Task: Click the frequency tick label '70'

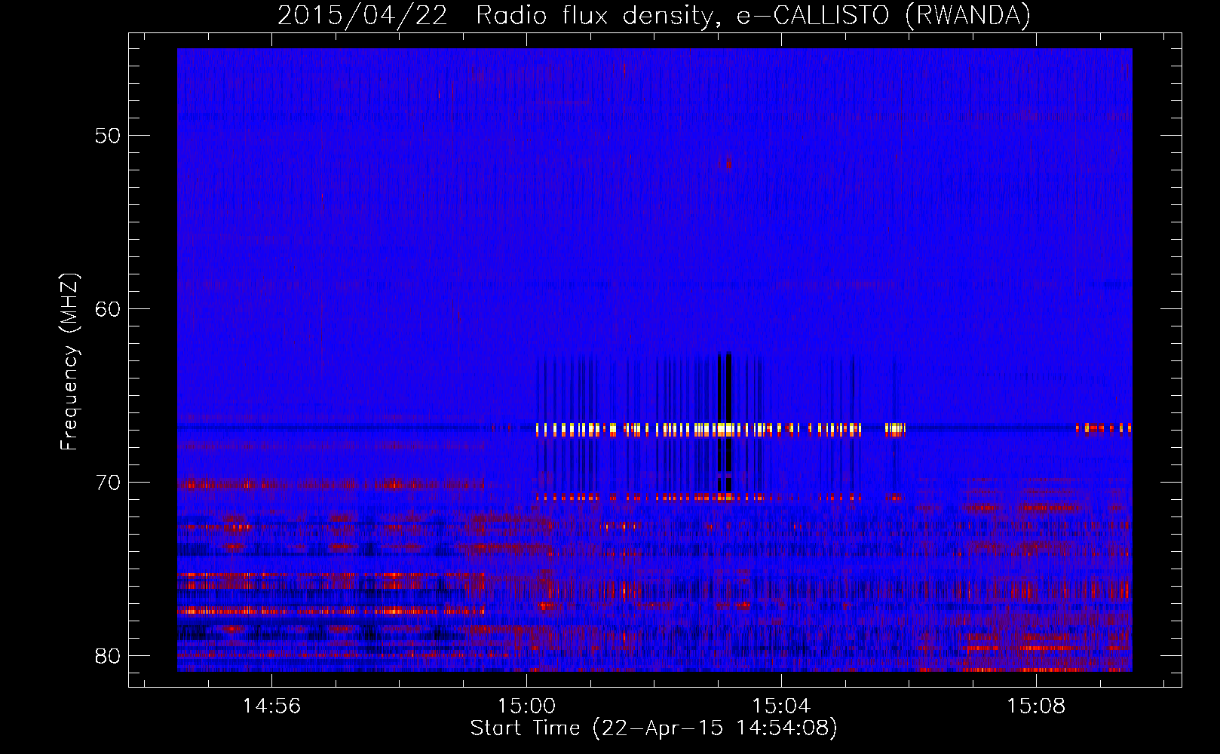Action: [108, 483]
